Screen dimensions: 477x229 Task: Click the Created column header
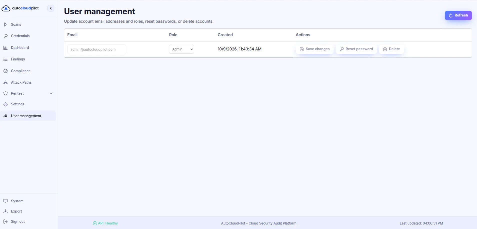tap(225, 35)
